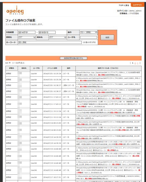Click User04 in the 18:27:51 row

coord(34,177)
